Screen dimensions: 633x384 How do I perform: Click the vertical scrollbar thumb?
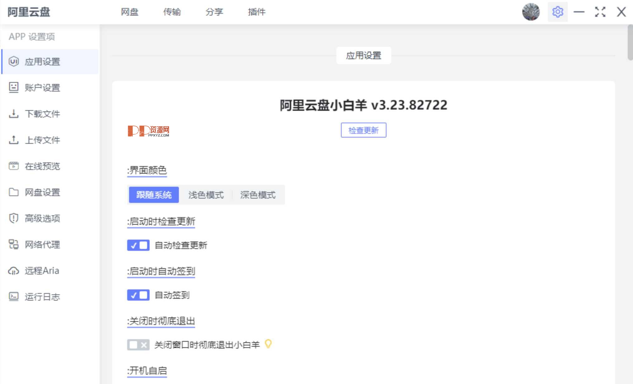coord(630,42)
